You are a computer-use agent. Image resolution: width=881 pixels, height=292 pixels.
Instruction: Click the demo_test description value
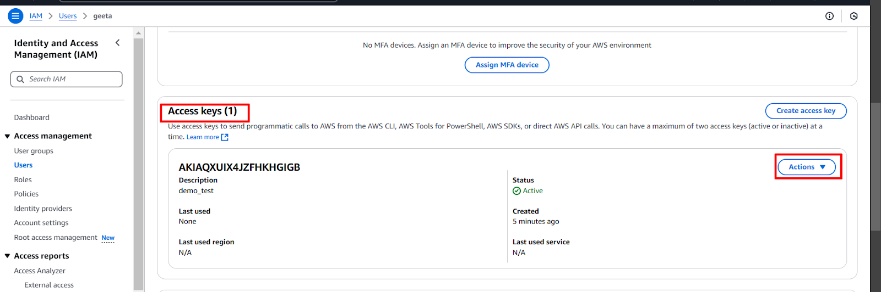coord(196,191)
